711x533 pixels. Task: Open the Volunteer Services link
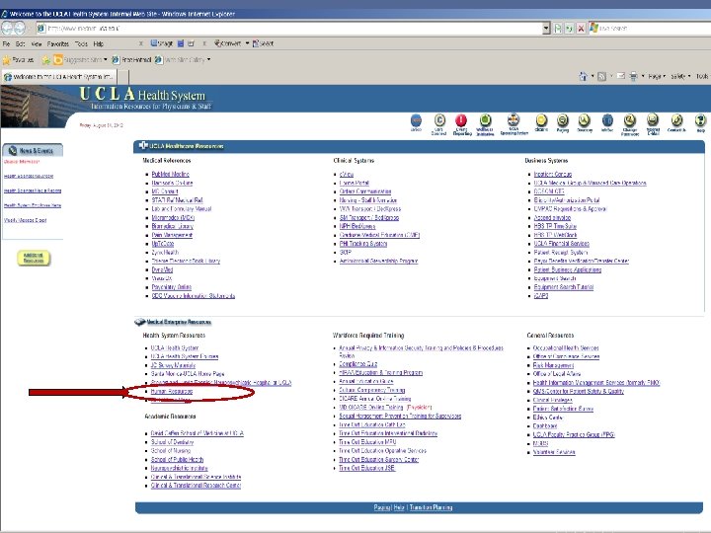[x=554, y=452]
